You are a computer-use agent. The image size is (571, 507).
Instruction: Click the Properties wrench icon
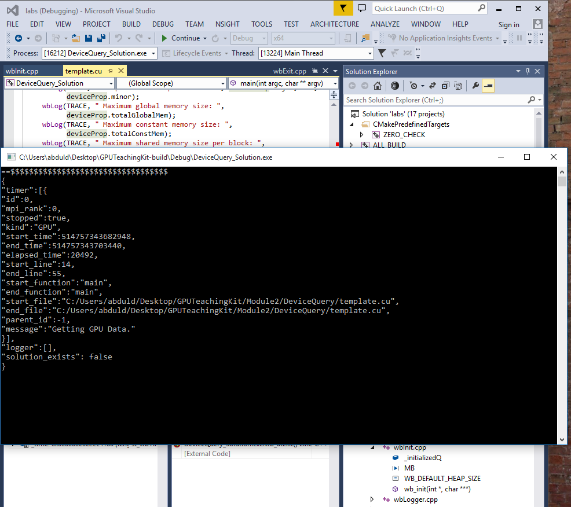[475, 86]
